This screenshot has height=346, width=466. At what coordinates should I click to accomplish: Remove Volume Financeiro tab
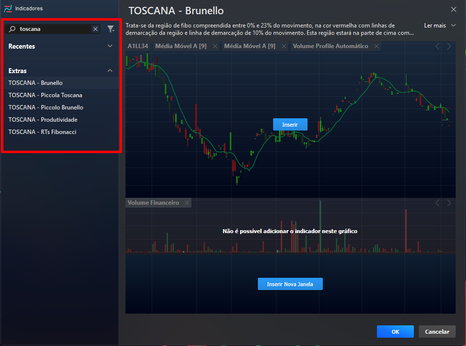pyautogui.click(x=187, y=203)
